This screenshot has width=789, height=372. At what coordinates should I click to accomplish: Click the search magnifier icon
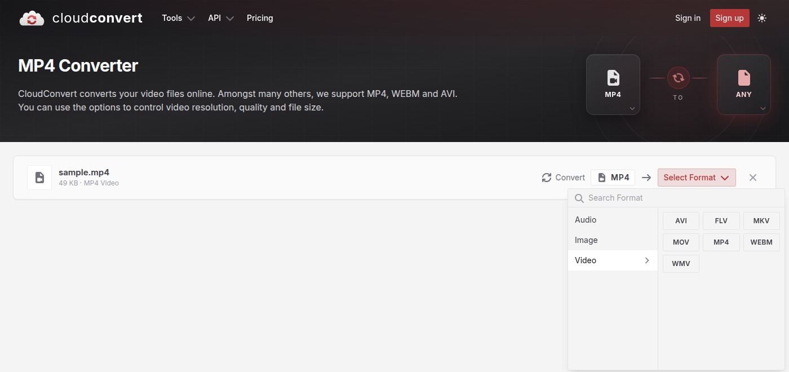[579, 198]
